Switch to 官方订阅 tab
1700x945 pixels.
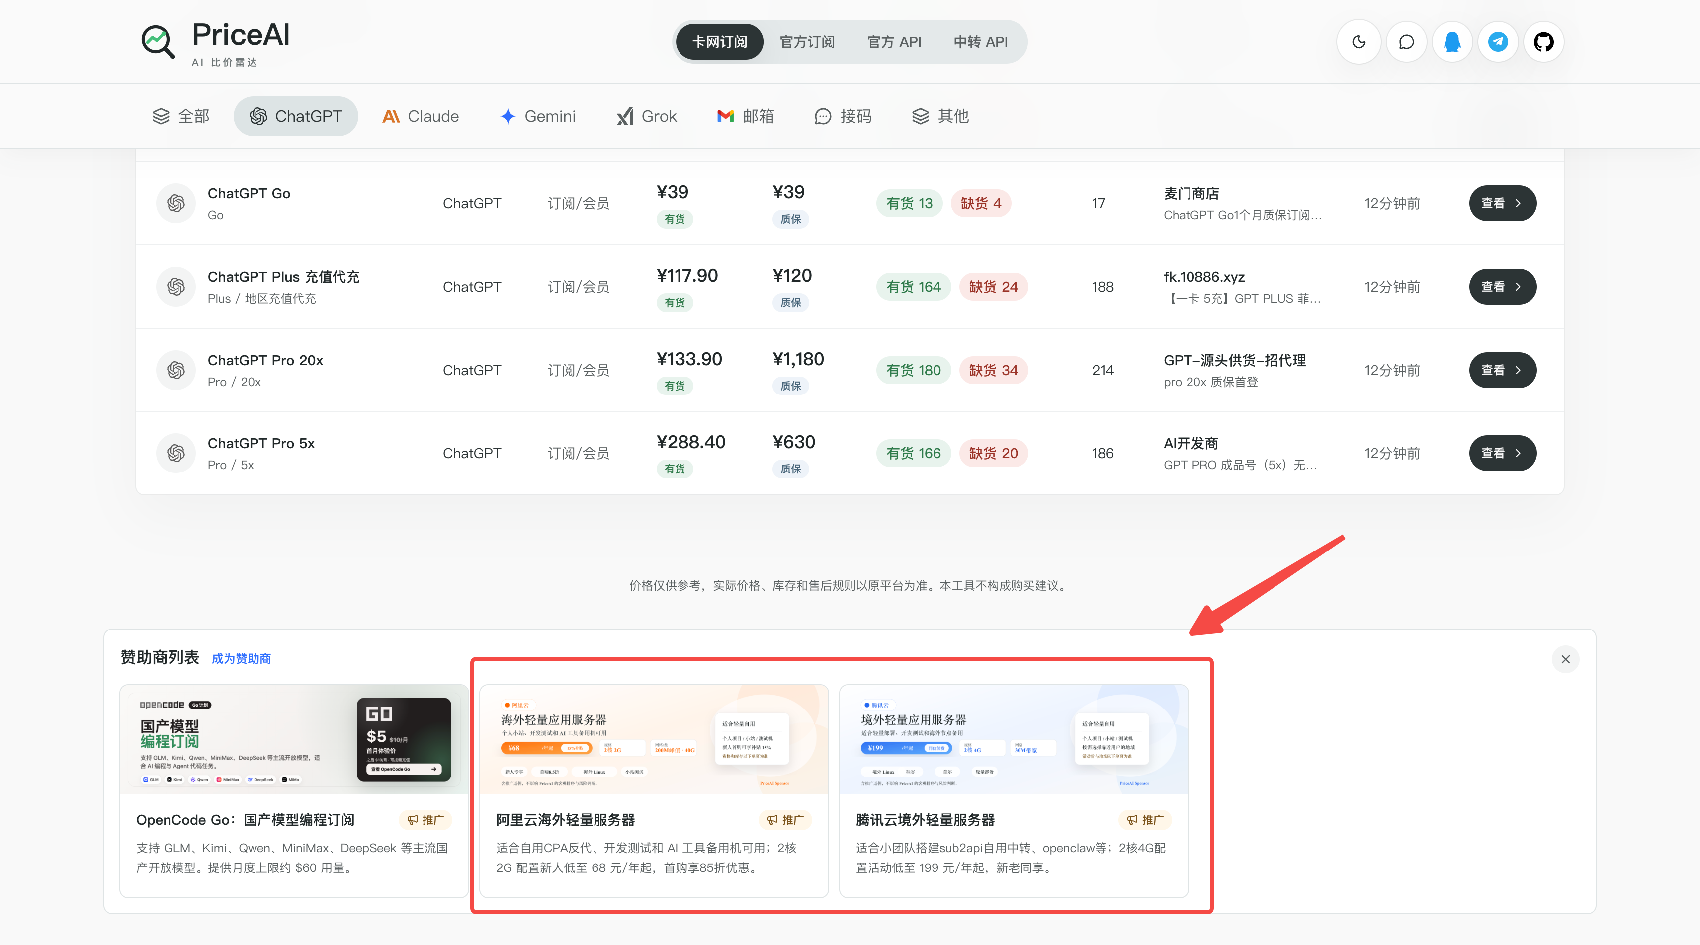point(806,42)
